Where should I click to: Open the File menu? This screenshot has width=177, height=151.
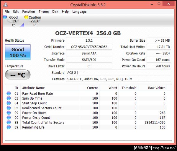pos(7,12)
